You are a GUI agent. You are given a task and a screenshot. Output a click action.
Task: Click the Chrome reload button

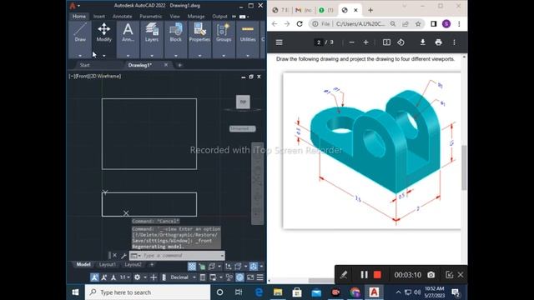[x=300, y=24]
